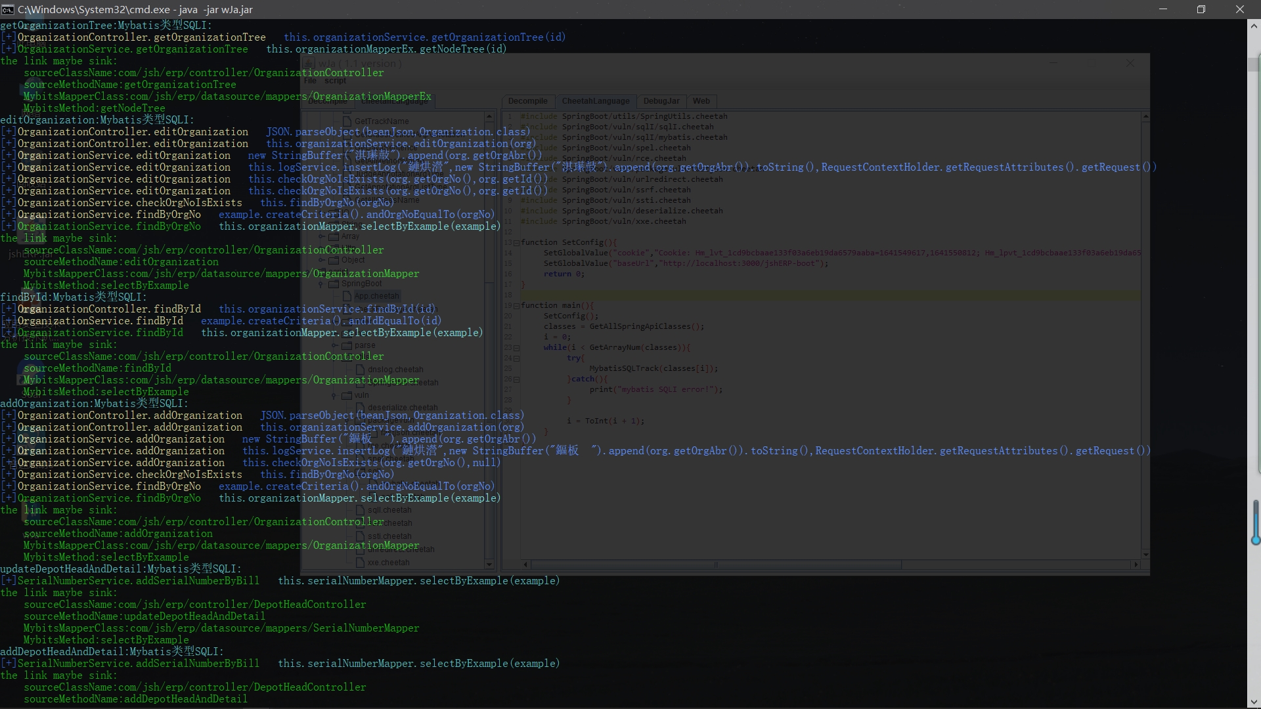The height and width of the screenshot is (709, 1261).
Task: Open xxe.cheetah in the file tree
Action: tap(388, 563)
